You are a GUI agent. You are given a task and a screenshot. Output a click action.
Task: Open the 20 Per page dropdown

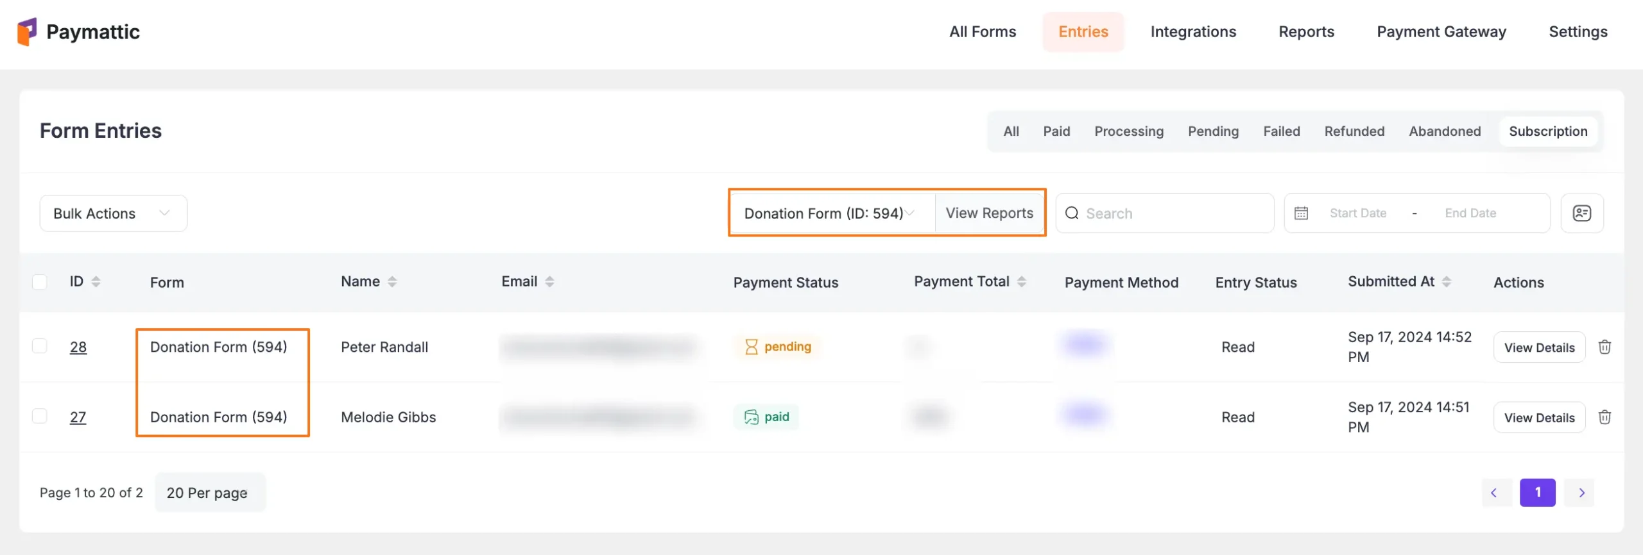[210, 492]
